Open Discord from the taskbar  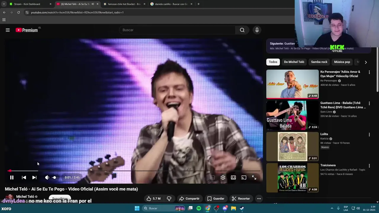click(x=225, y=208)
